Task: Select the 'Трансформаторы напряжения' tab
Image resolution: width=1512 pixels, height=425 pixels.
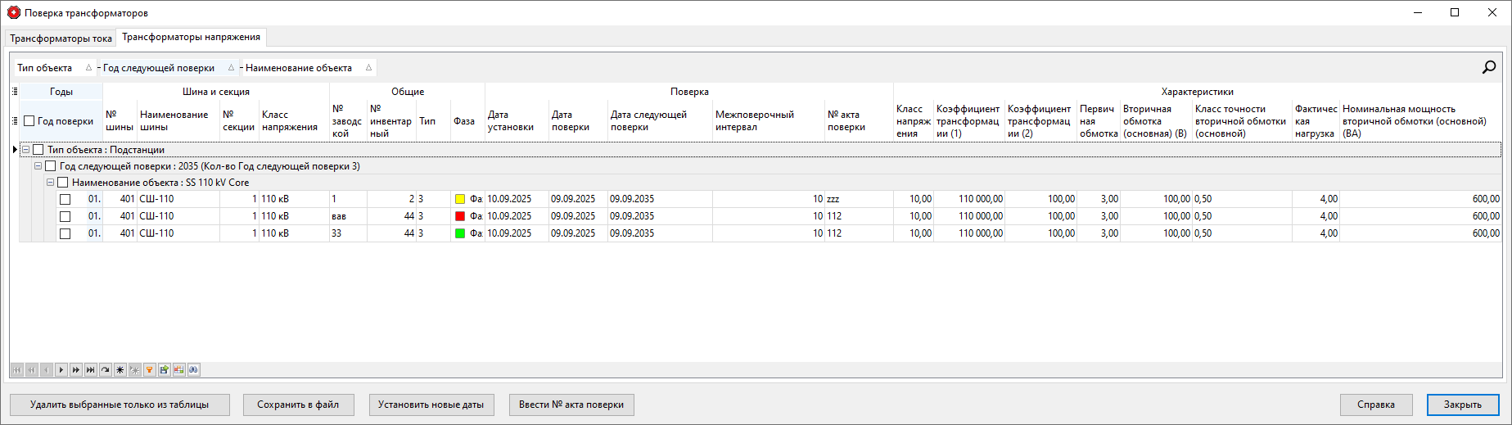Action: click(x=191, y=37)
